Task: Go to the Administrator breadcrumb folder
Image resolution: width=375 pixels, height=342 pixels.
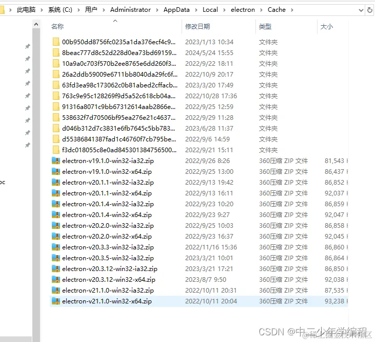Action: point(130,10)
